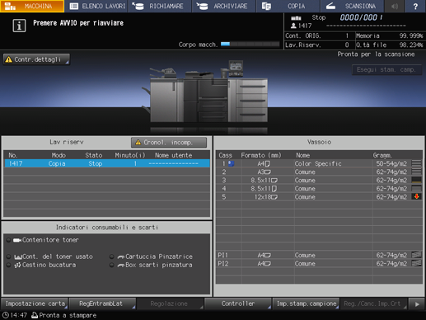Click the Formato (mm) column header
Image resolution: width=426 pixels, height=320 pixels.
click(261, 155)
